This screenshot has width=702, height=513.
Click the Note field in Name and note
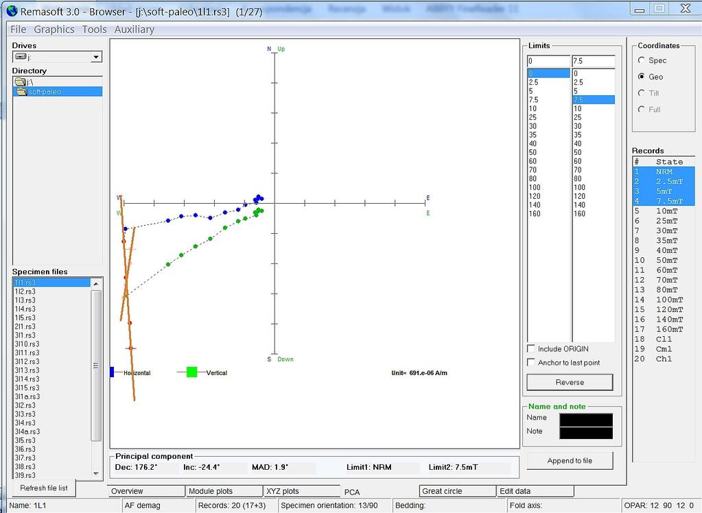586,433
